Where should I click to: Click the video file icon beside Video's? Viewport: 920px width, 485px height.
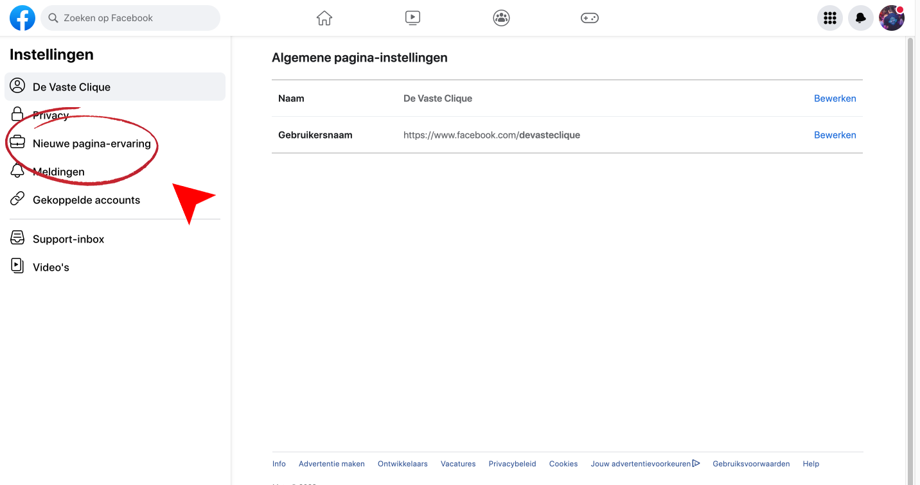17,266
